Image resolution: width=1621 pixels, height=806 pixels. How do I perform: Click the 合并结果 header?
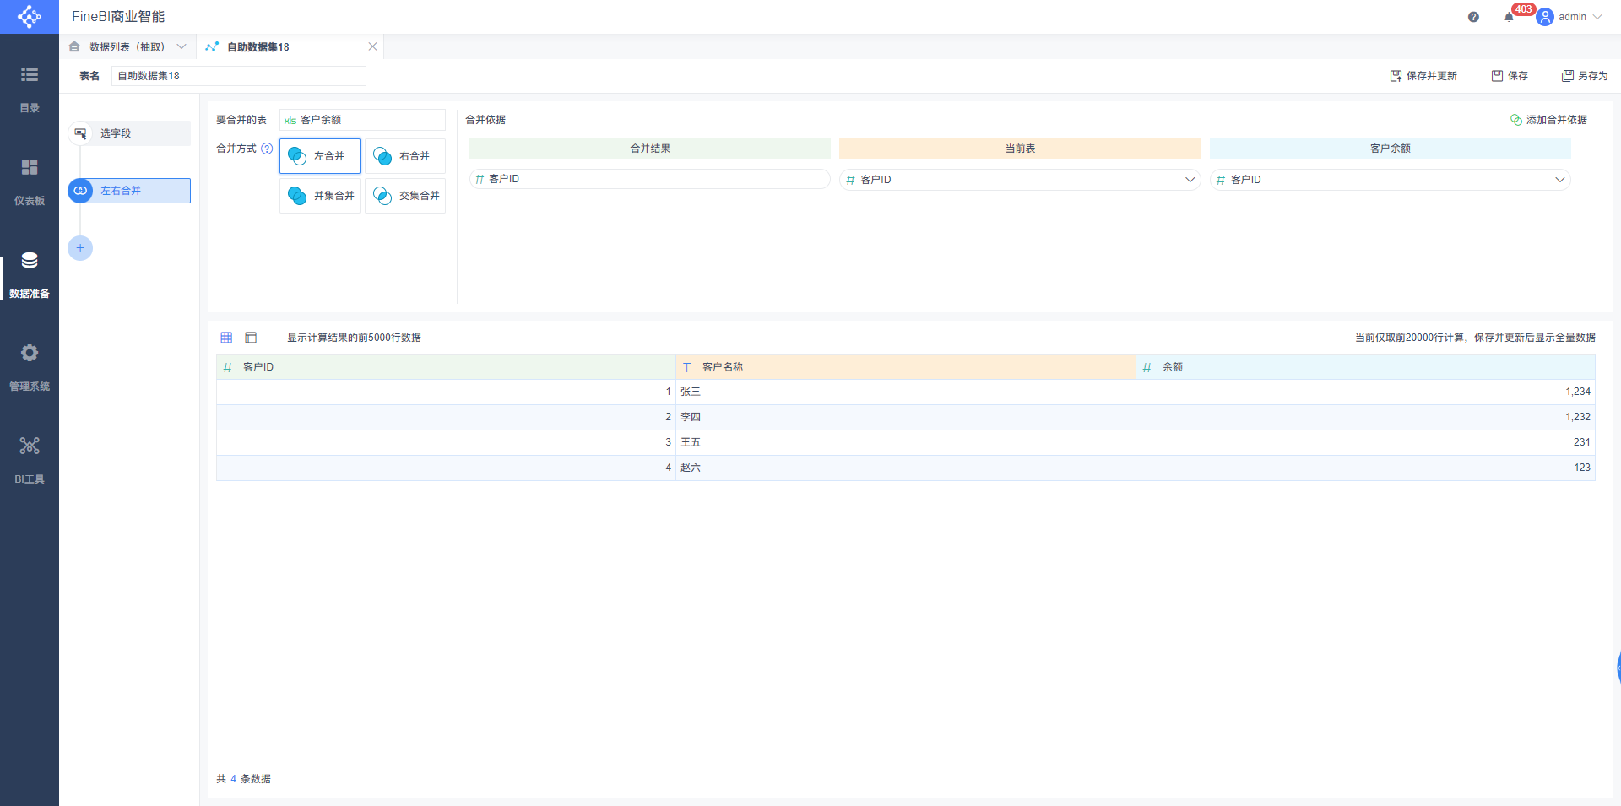pos(650,149)
